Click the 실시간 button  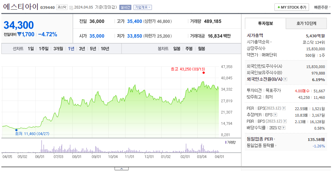click(x=125, y=8)
